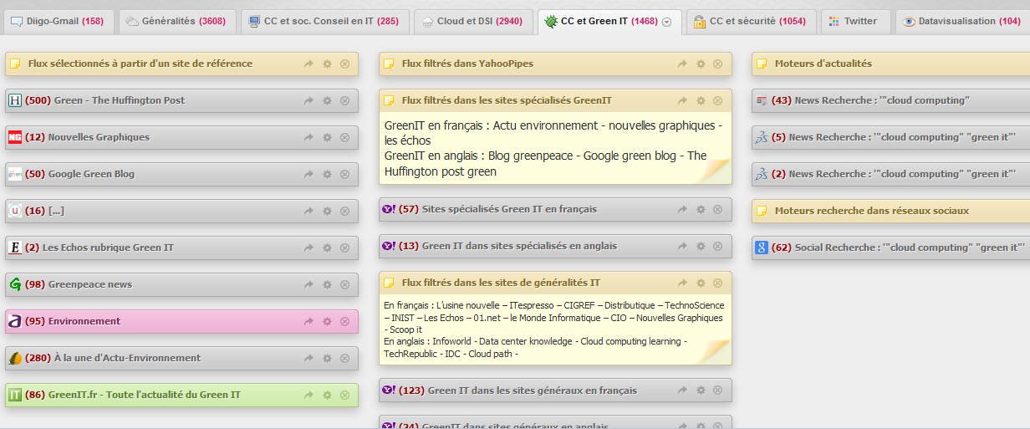Open gear of Green IT dans les sites généraux en français

tap(701, 391)
